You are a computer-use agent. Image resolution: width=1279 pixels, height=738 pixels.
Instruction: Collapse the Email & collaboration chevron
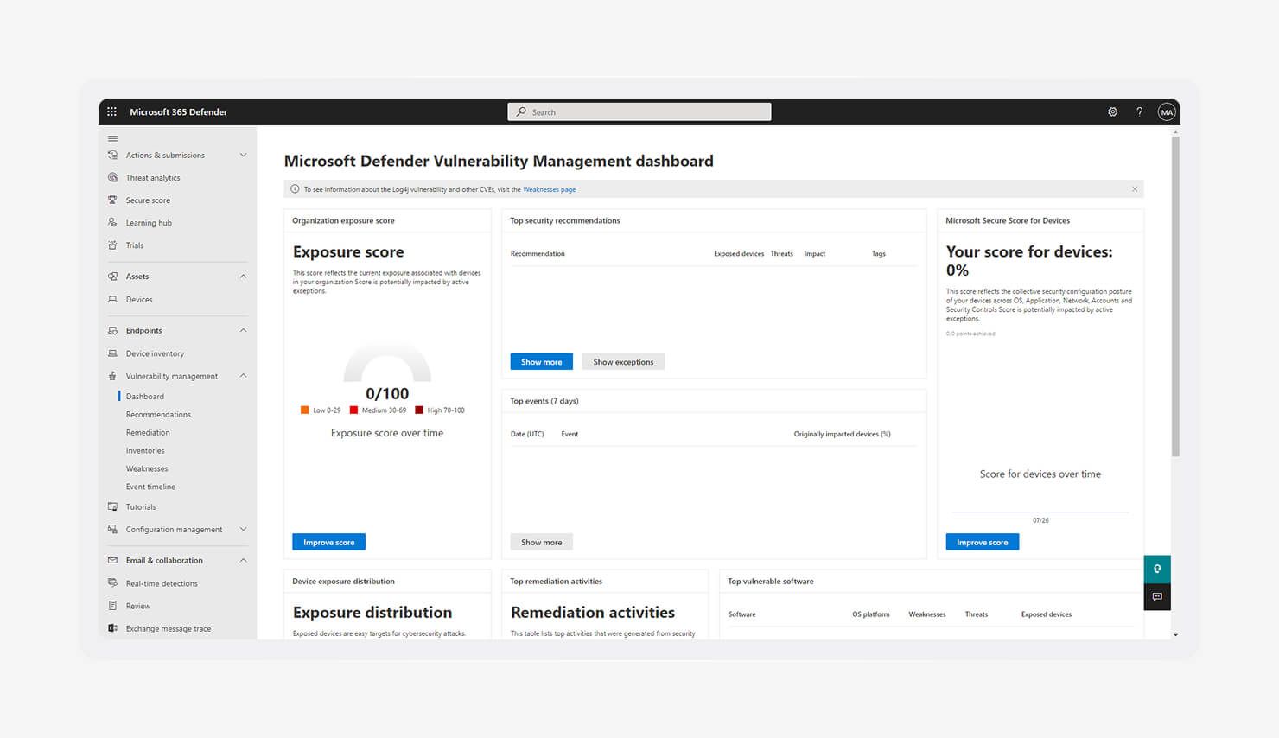243,560
